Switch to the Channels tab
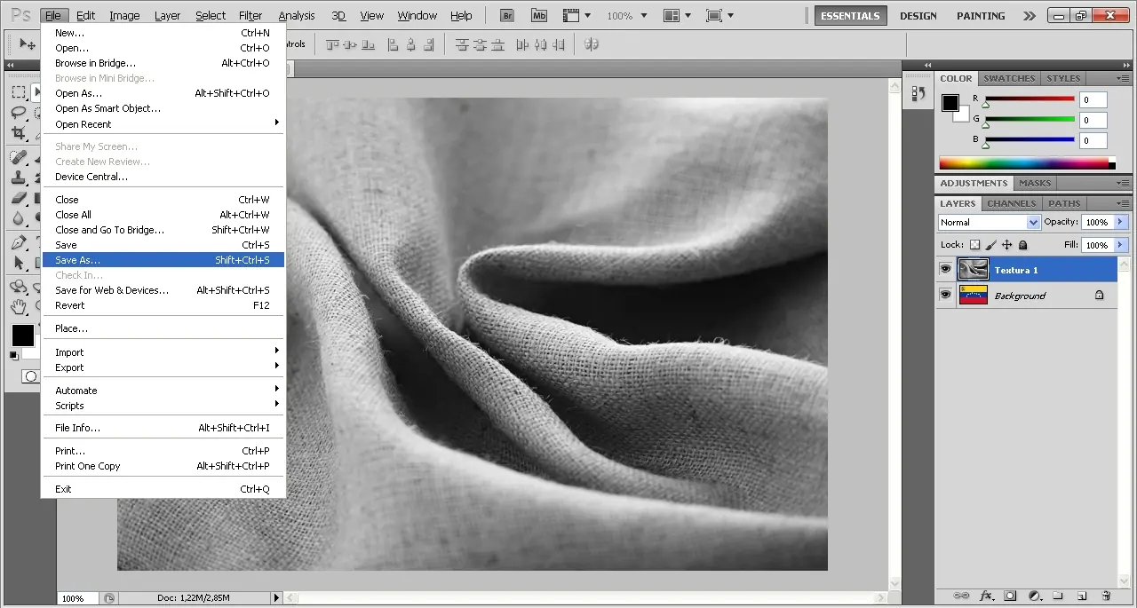 click(1011, 203)
